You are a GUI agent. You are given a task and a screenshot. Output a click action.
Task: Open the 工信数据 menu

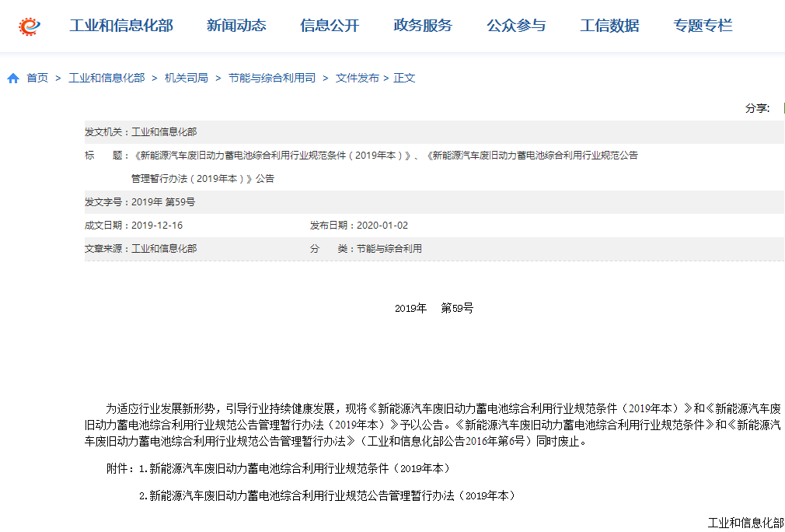(609, 26)
